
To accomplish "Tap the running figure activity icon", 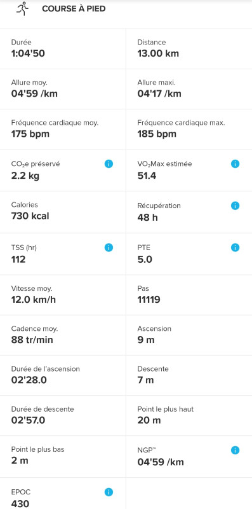I will (23, 9).
